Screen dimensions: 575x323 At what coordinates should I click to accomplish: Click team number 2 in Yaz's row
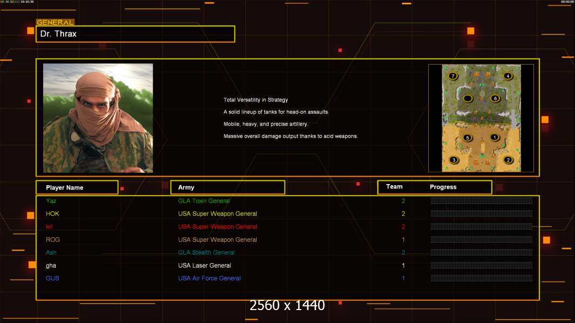(x=403, y=201)
